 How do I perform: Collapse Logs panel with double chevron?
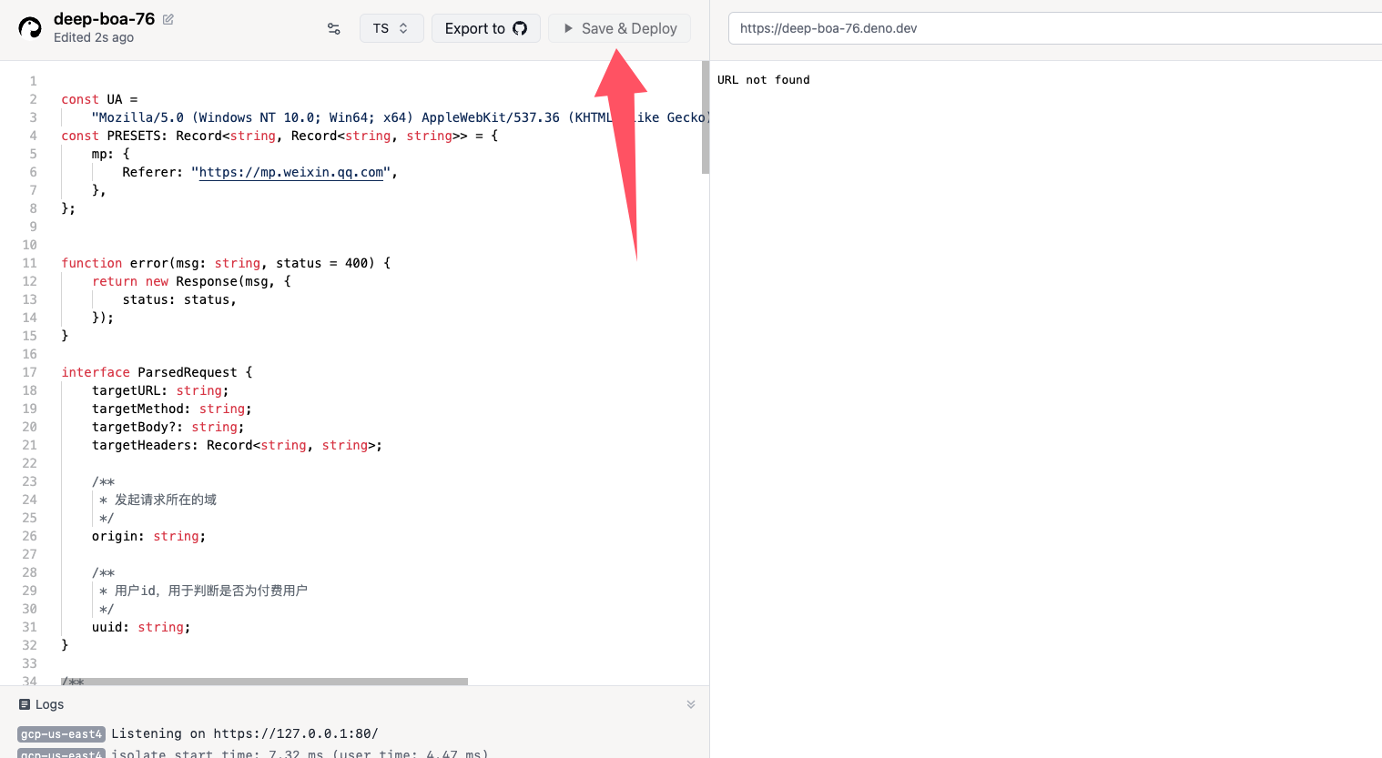coord(691,704)
